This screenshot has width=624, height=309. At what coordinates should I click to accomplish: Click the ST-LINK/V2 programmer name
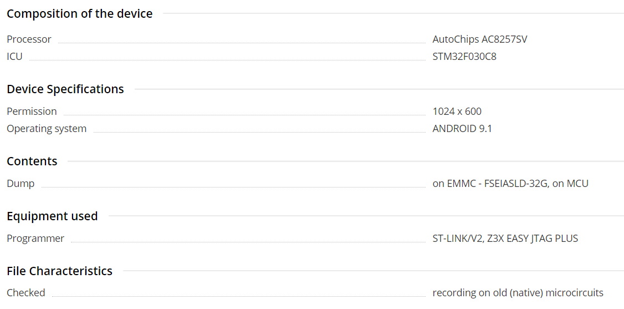(x=457, y=239)
